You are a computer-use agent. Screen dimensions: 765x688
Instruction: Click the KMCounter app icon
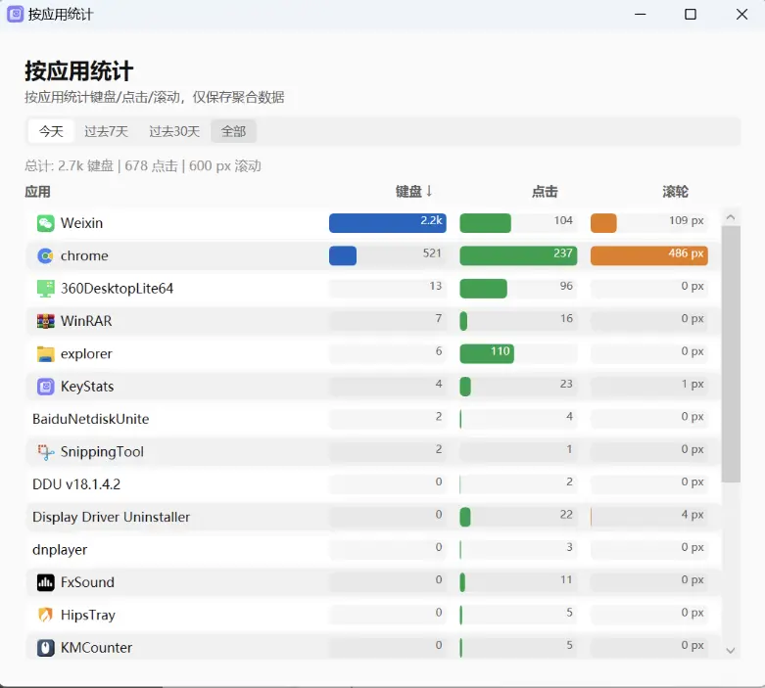(45, 648)
